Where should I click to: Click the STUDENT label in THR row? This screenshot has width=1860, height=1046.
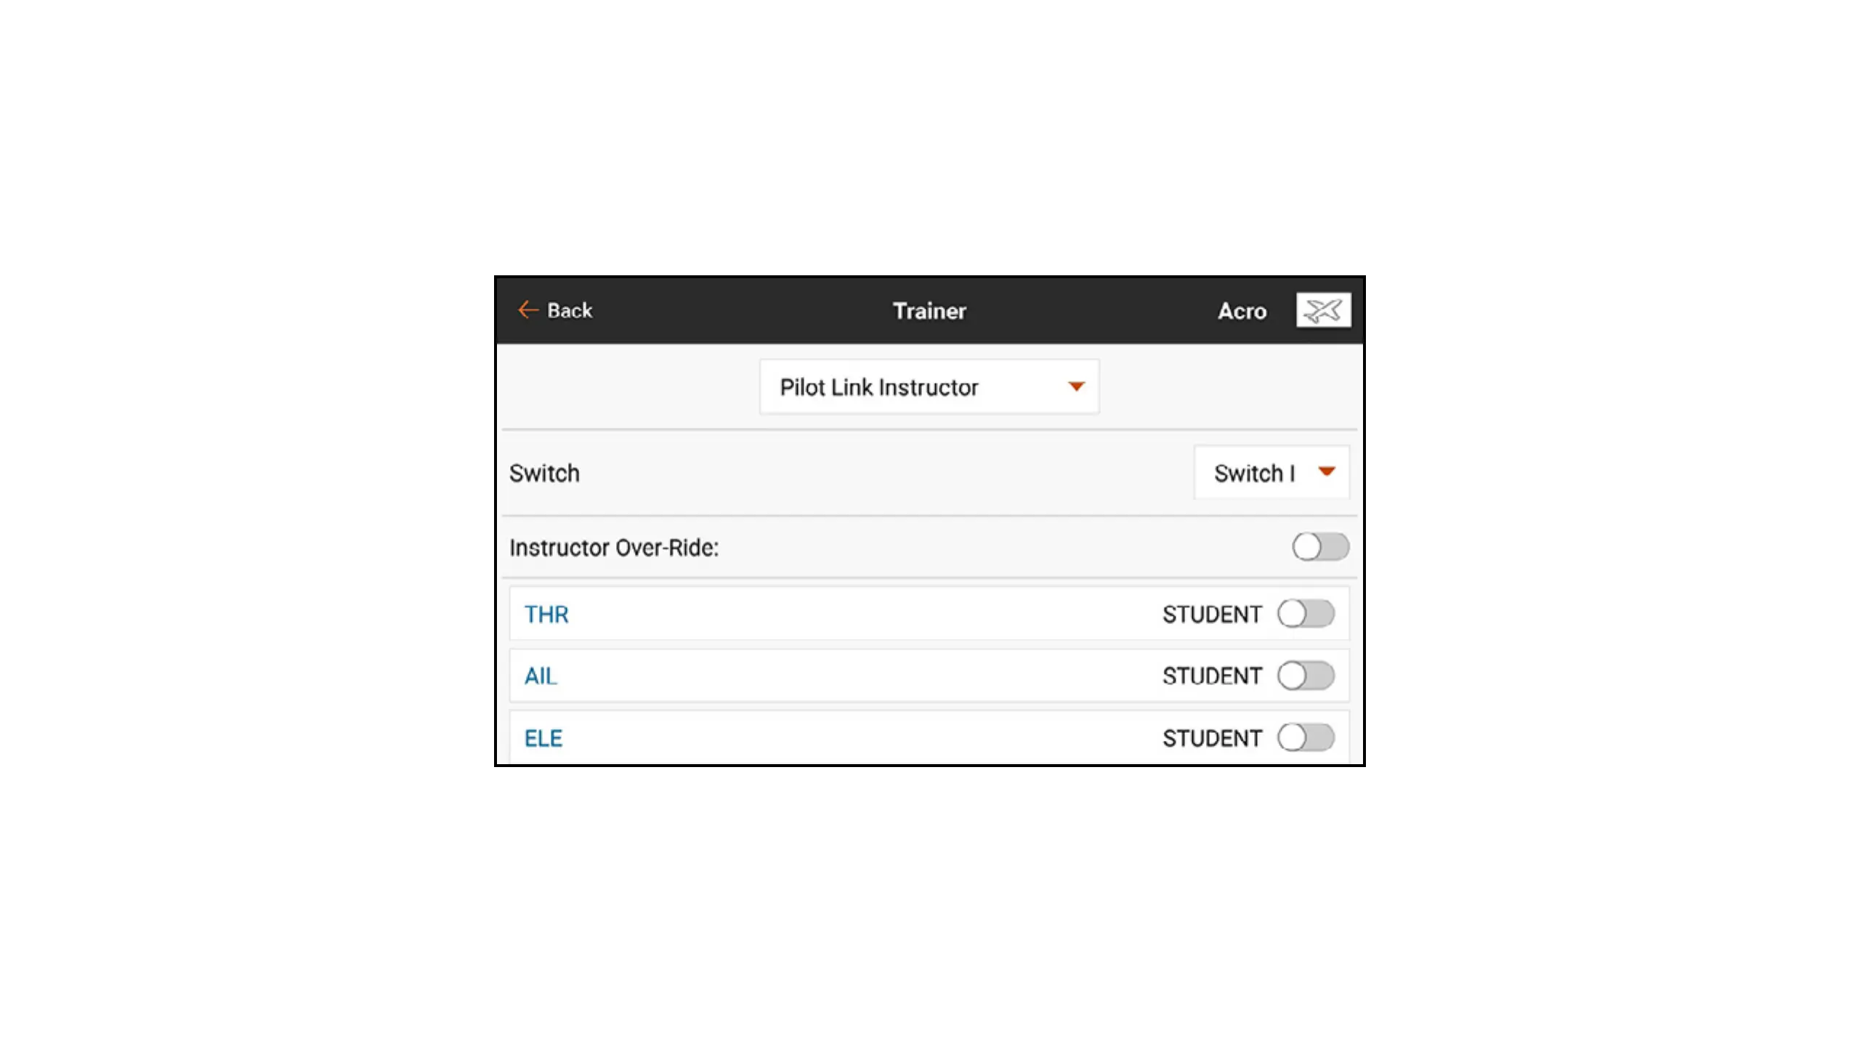click(x=1211, y=615)
